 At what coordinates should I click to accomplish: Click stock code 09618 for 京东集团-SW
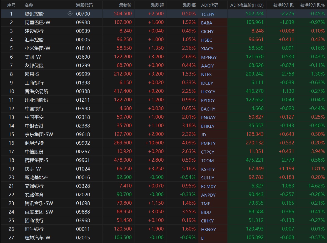click(x=83, y=134)
